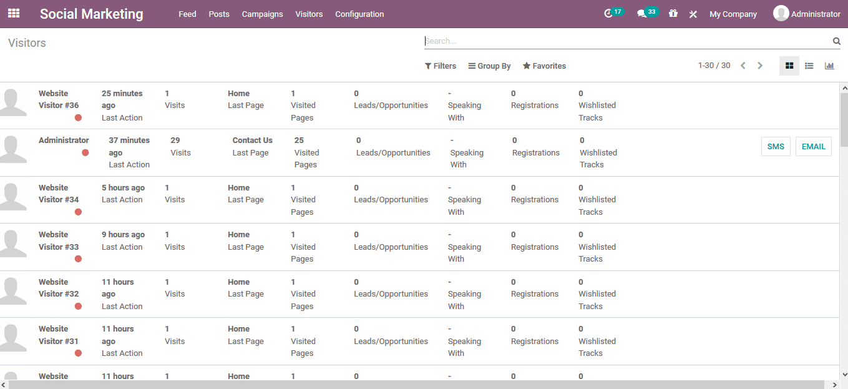The image size is (848, 389).
Task: Go to previous page of visitors
Action: tap(743, 66)
